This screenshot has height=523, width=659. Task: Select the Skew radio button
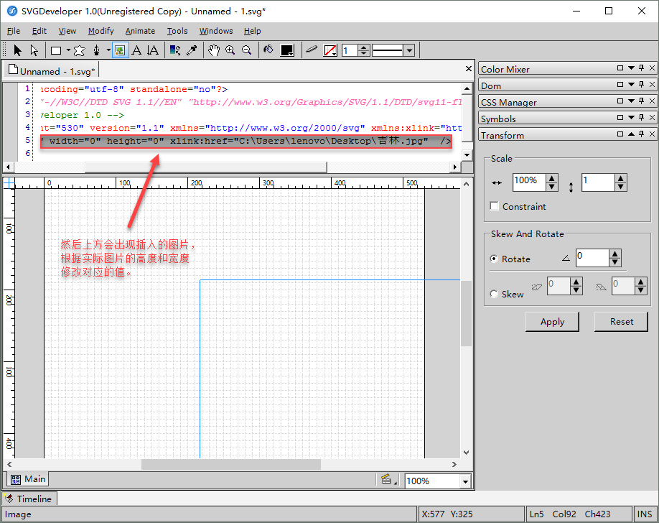pyautogui.click(x=494, y=294)
